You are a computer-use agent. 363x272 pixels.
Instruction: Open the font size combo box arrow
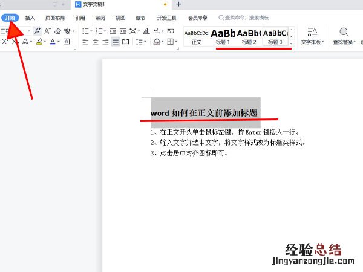pos(29,31)
